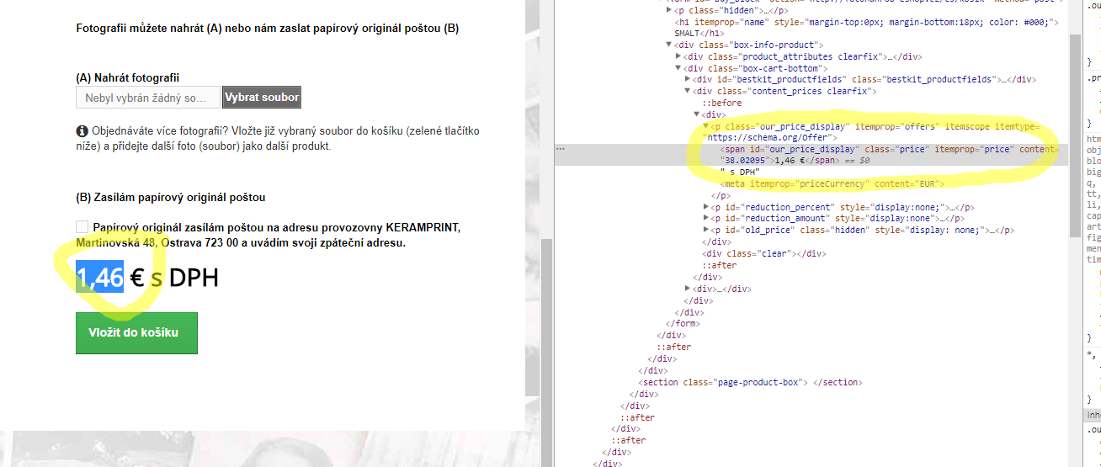Select the h1 itemprop="name" element row

pyautogui.click(x=867, y=28)
